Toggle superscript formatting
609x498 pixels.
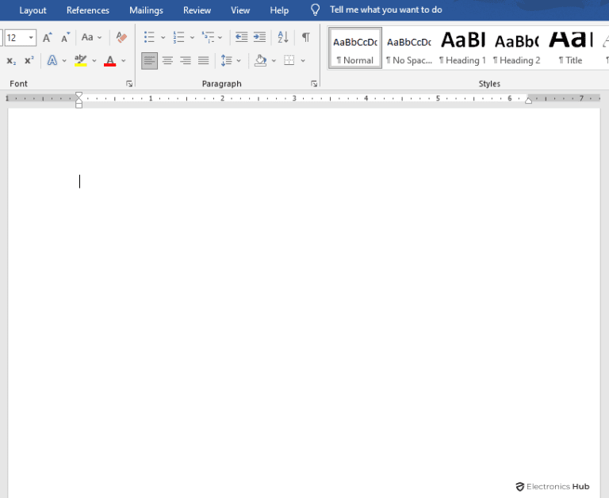click(x=29, y=60)
